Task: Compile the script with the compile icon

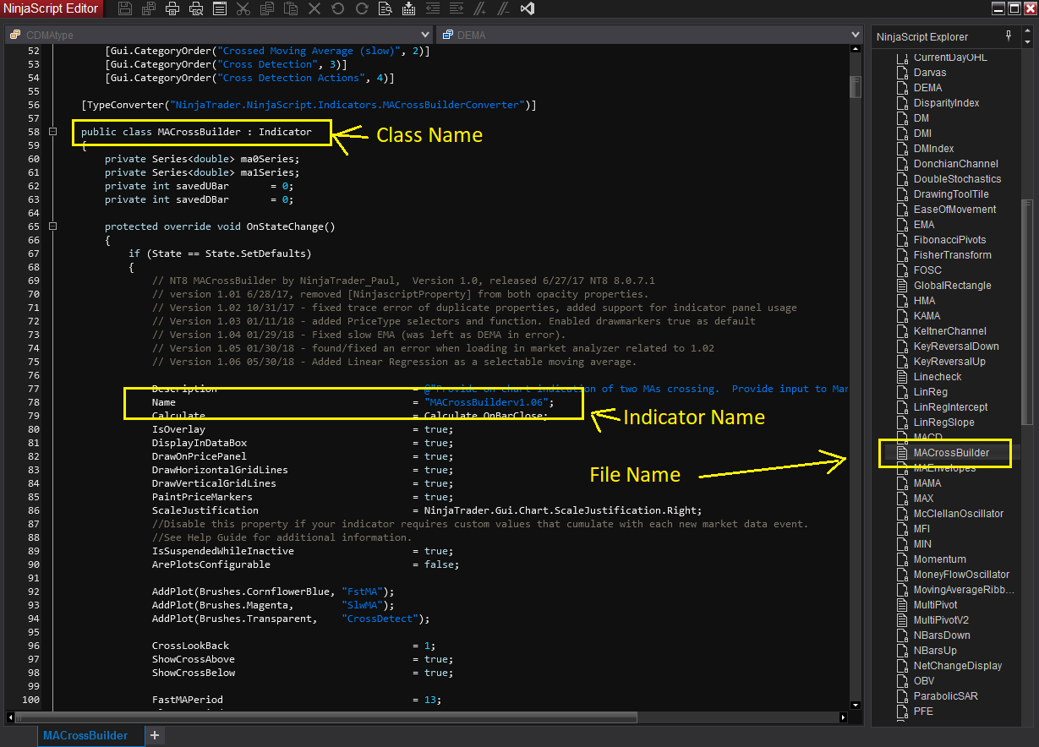Action: point(409,9)
